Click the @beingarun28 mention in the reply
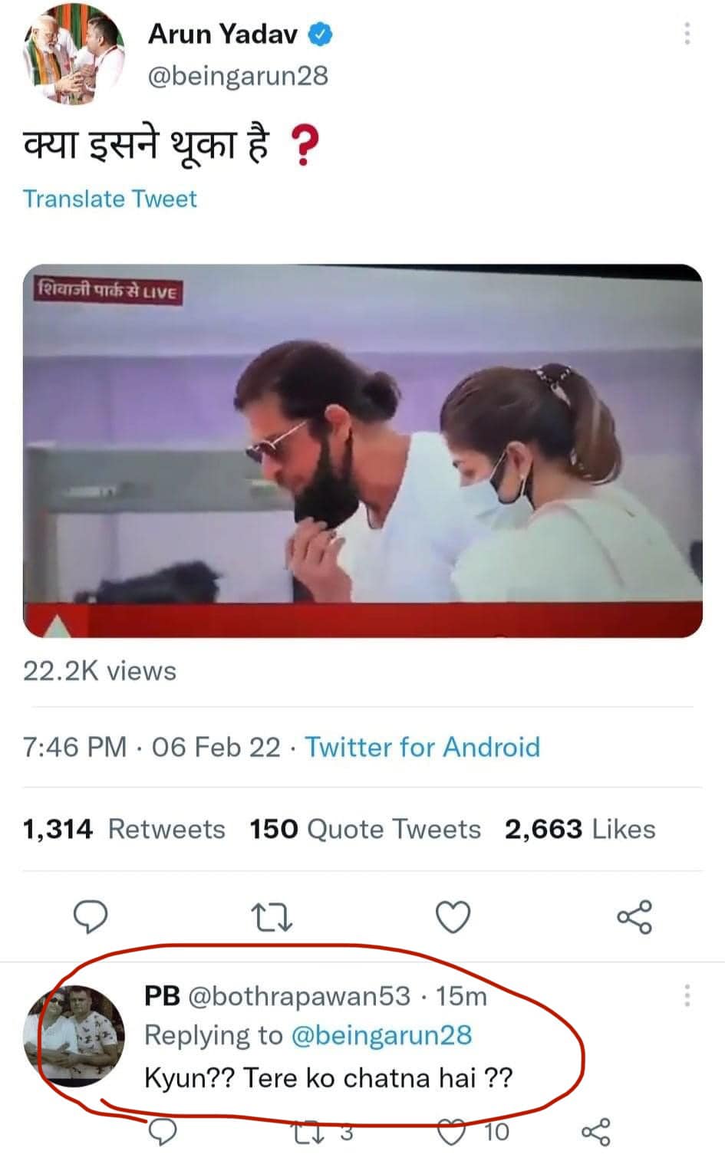This screenshot has height=1164, width=725. 381,1035
